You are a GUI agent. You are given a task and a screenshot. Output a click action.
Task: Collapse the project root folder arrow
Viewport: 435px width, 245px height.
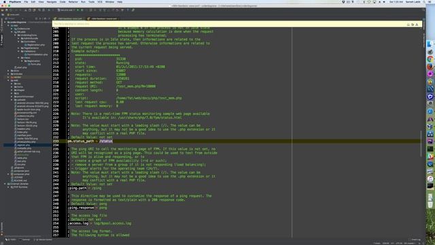click(x=5, y=22)
